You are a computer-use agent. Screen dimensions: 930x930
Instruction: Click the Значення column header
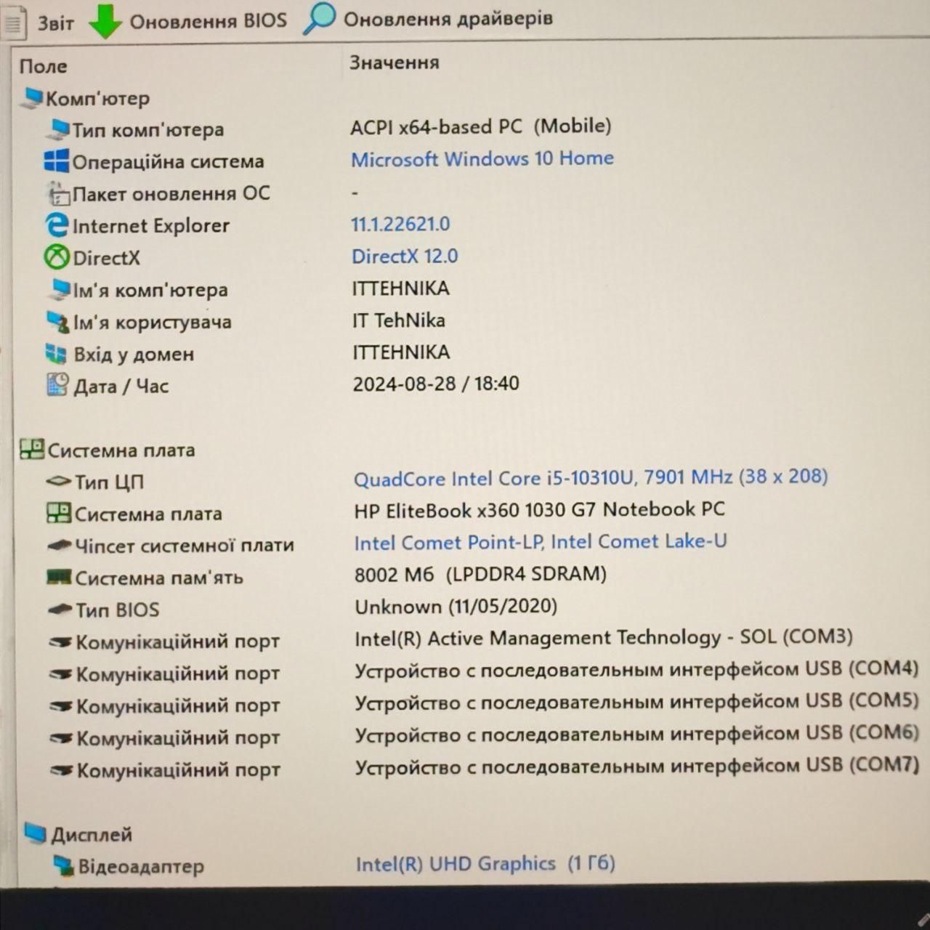pyautogui.click(x=395, y=62)
